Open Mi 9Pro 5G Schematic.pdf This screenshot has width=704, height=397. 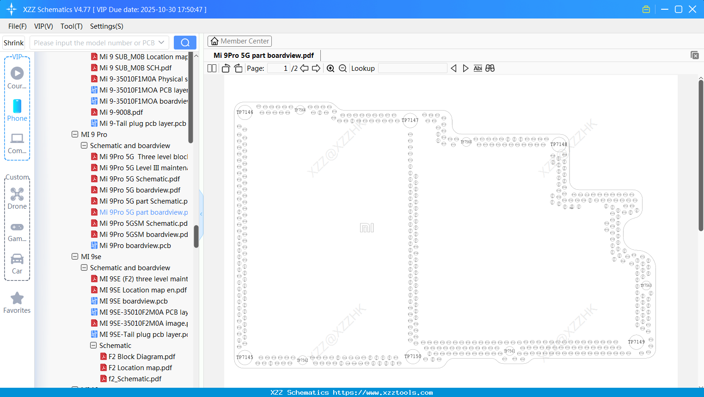pos(140,179)
